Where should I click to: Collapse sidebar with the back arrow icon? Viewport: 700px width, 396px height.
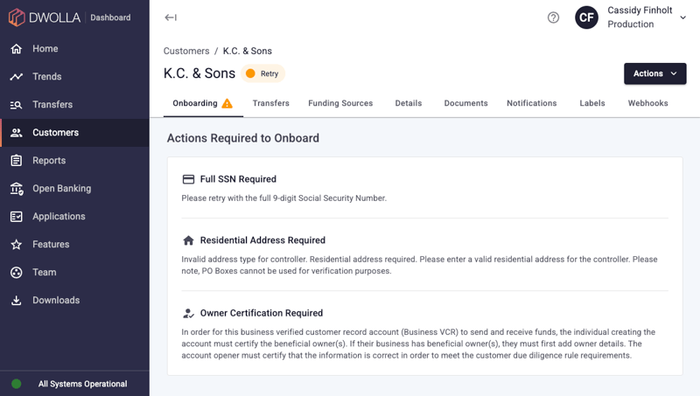pos(171,17)
